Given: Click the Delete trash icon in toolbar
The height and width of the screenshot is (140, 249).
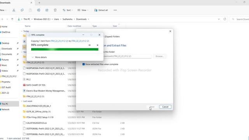Looking at the screenshot, I should click(55, 10).
